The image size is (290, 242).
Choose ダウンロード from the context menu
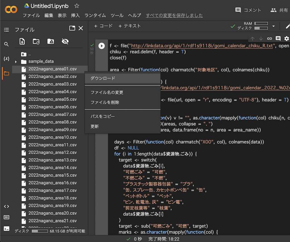(x=103, y=78)
